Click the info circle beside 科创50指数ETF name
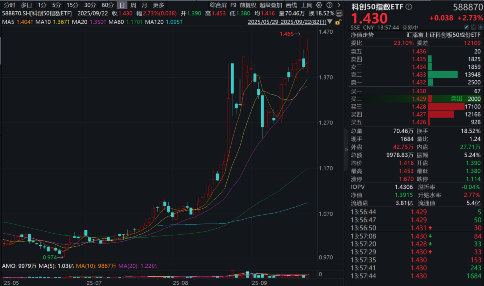 point(408,6)
